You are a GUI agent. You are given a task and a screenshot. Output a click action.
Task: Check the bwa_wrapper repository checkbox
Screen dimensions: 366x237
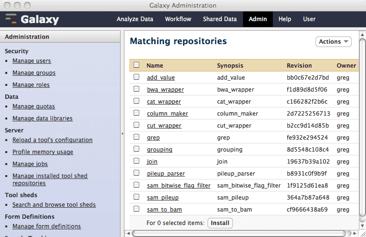tap(136, 89)
